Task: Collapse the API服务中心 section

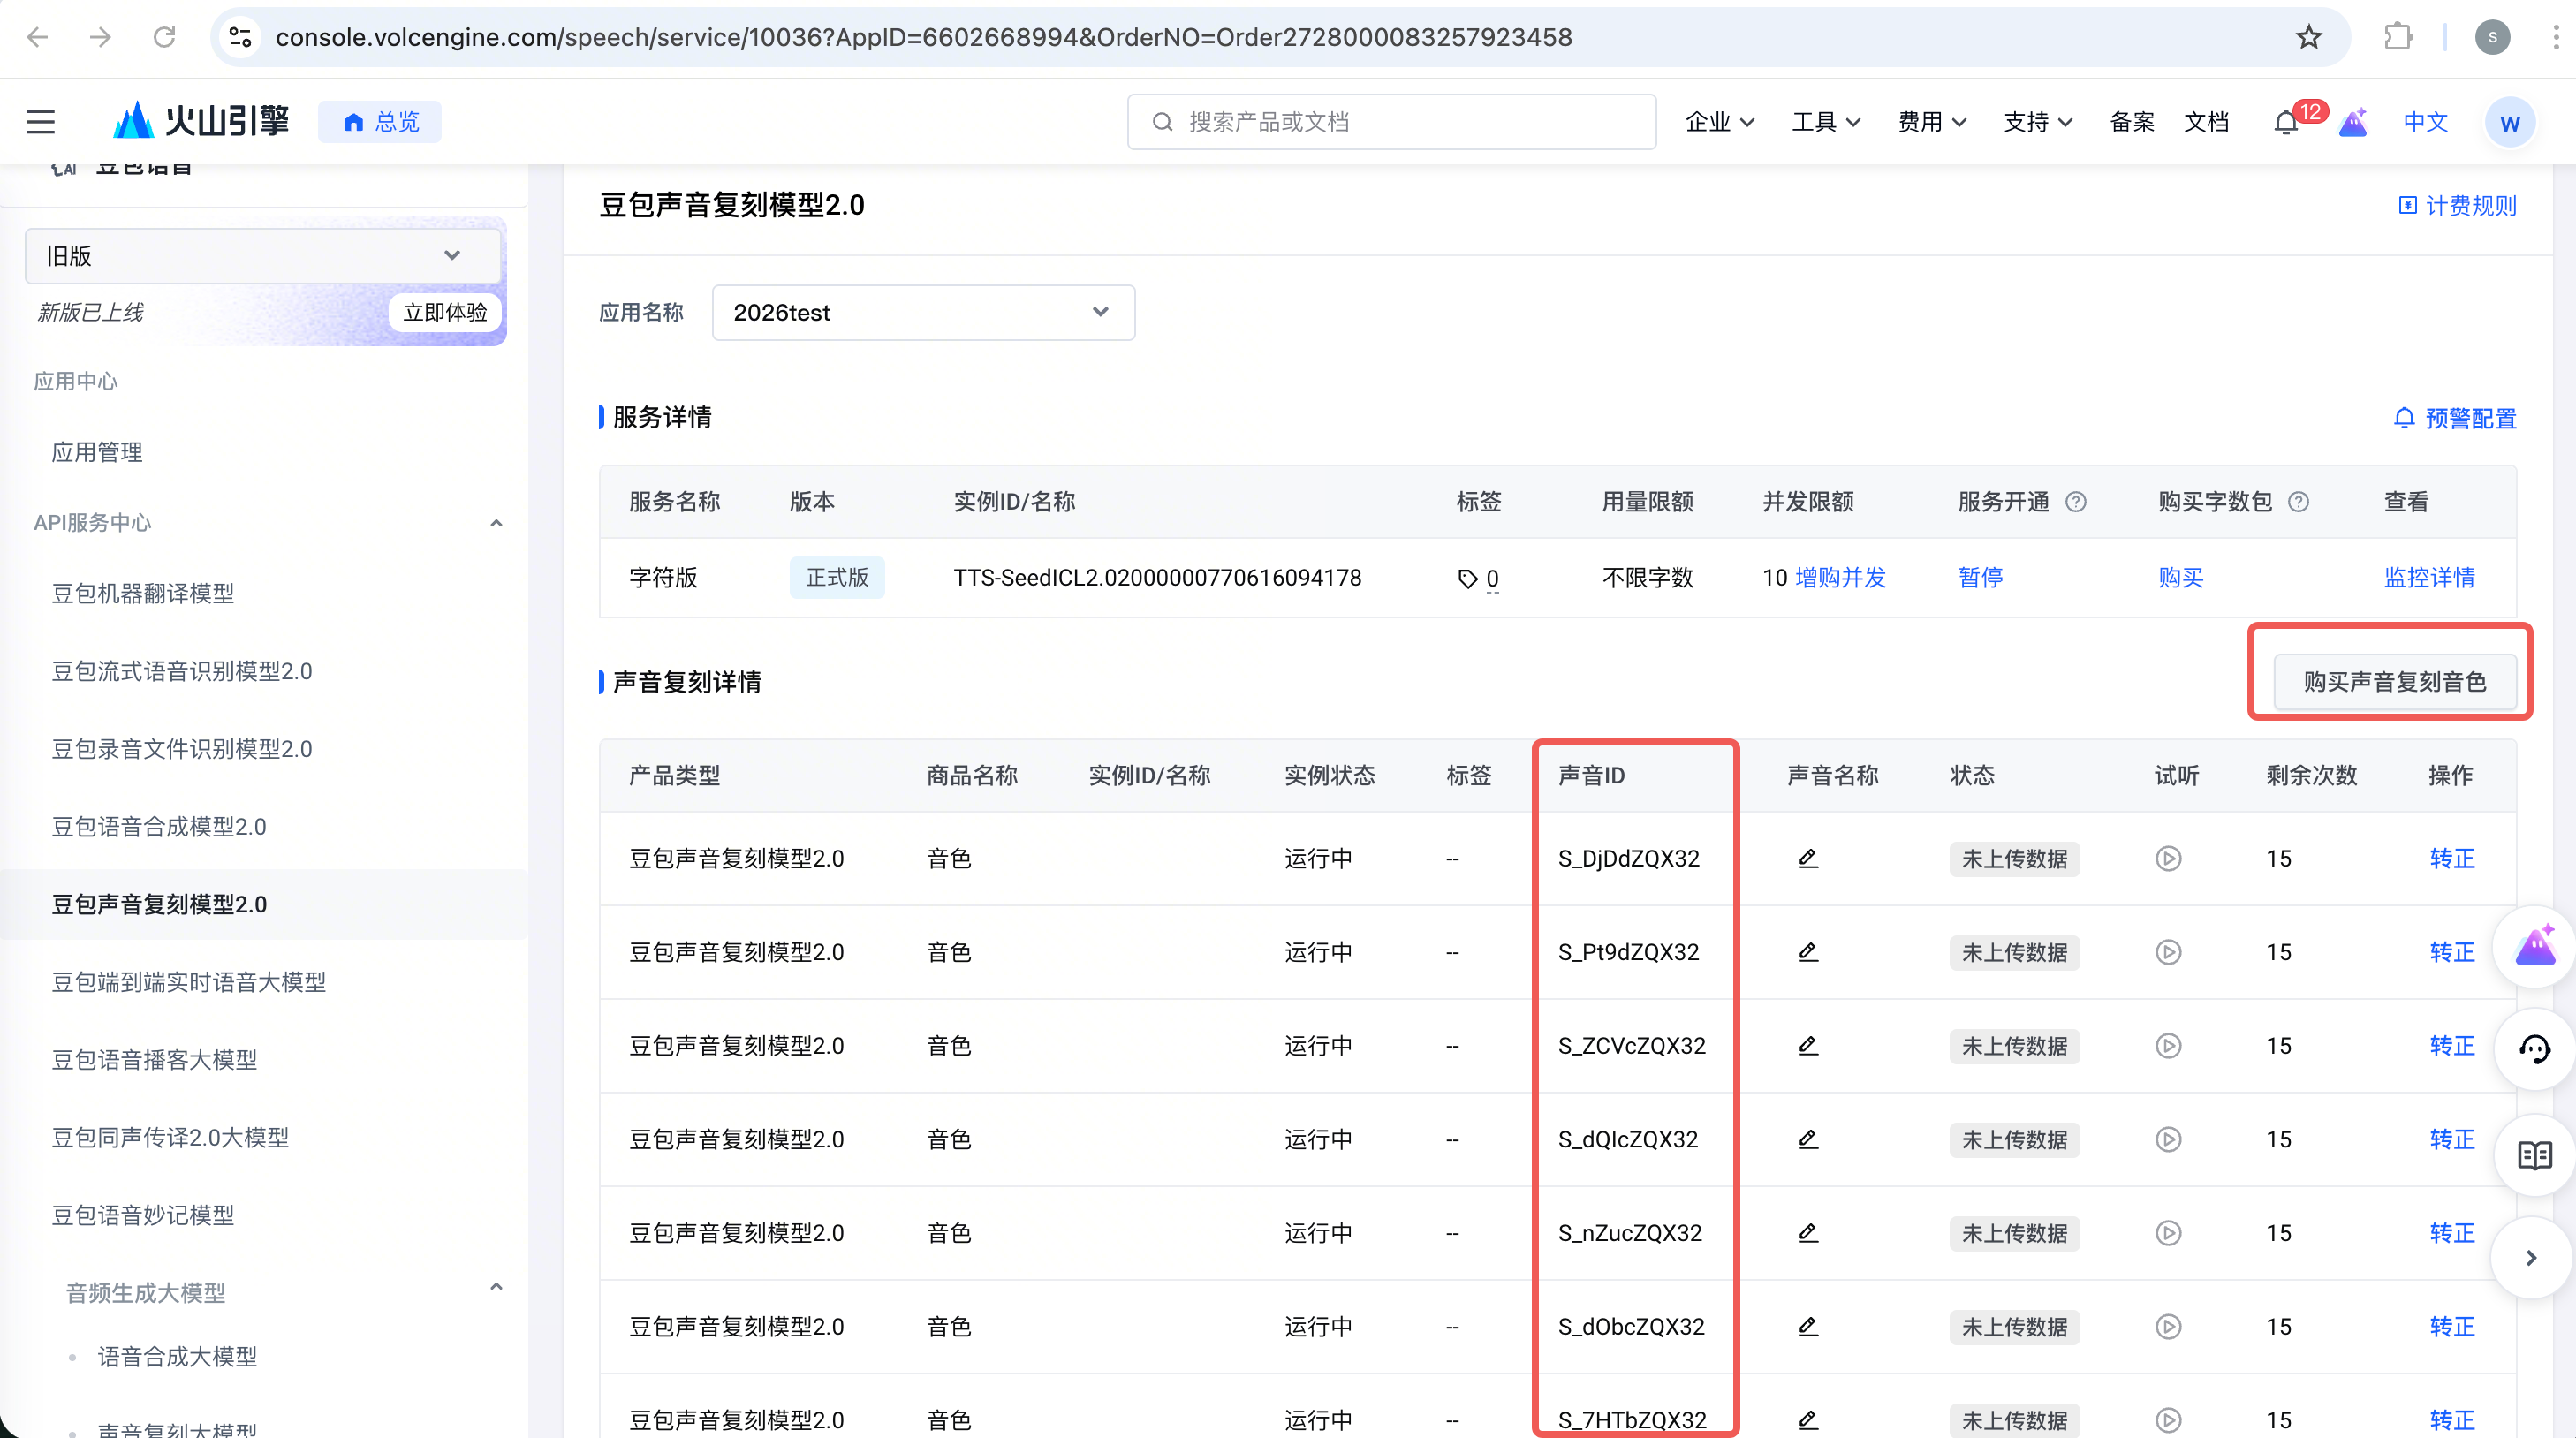Action: (496, 523)
